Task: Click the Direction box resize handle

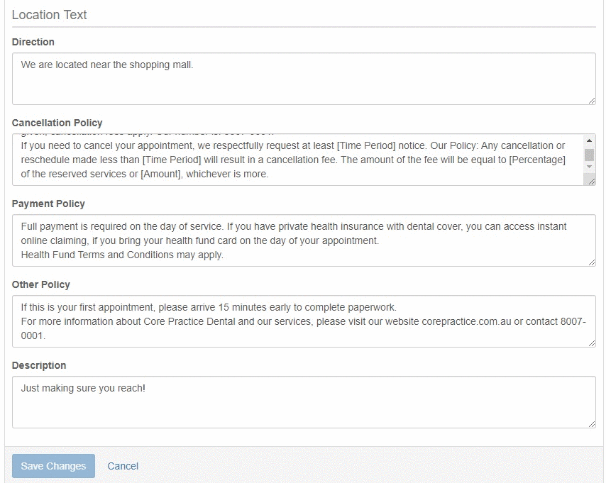Action: [592, 101]
